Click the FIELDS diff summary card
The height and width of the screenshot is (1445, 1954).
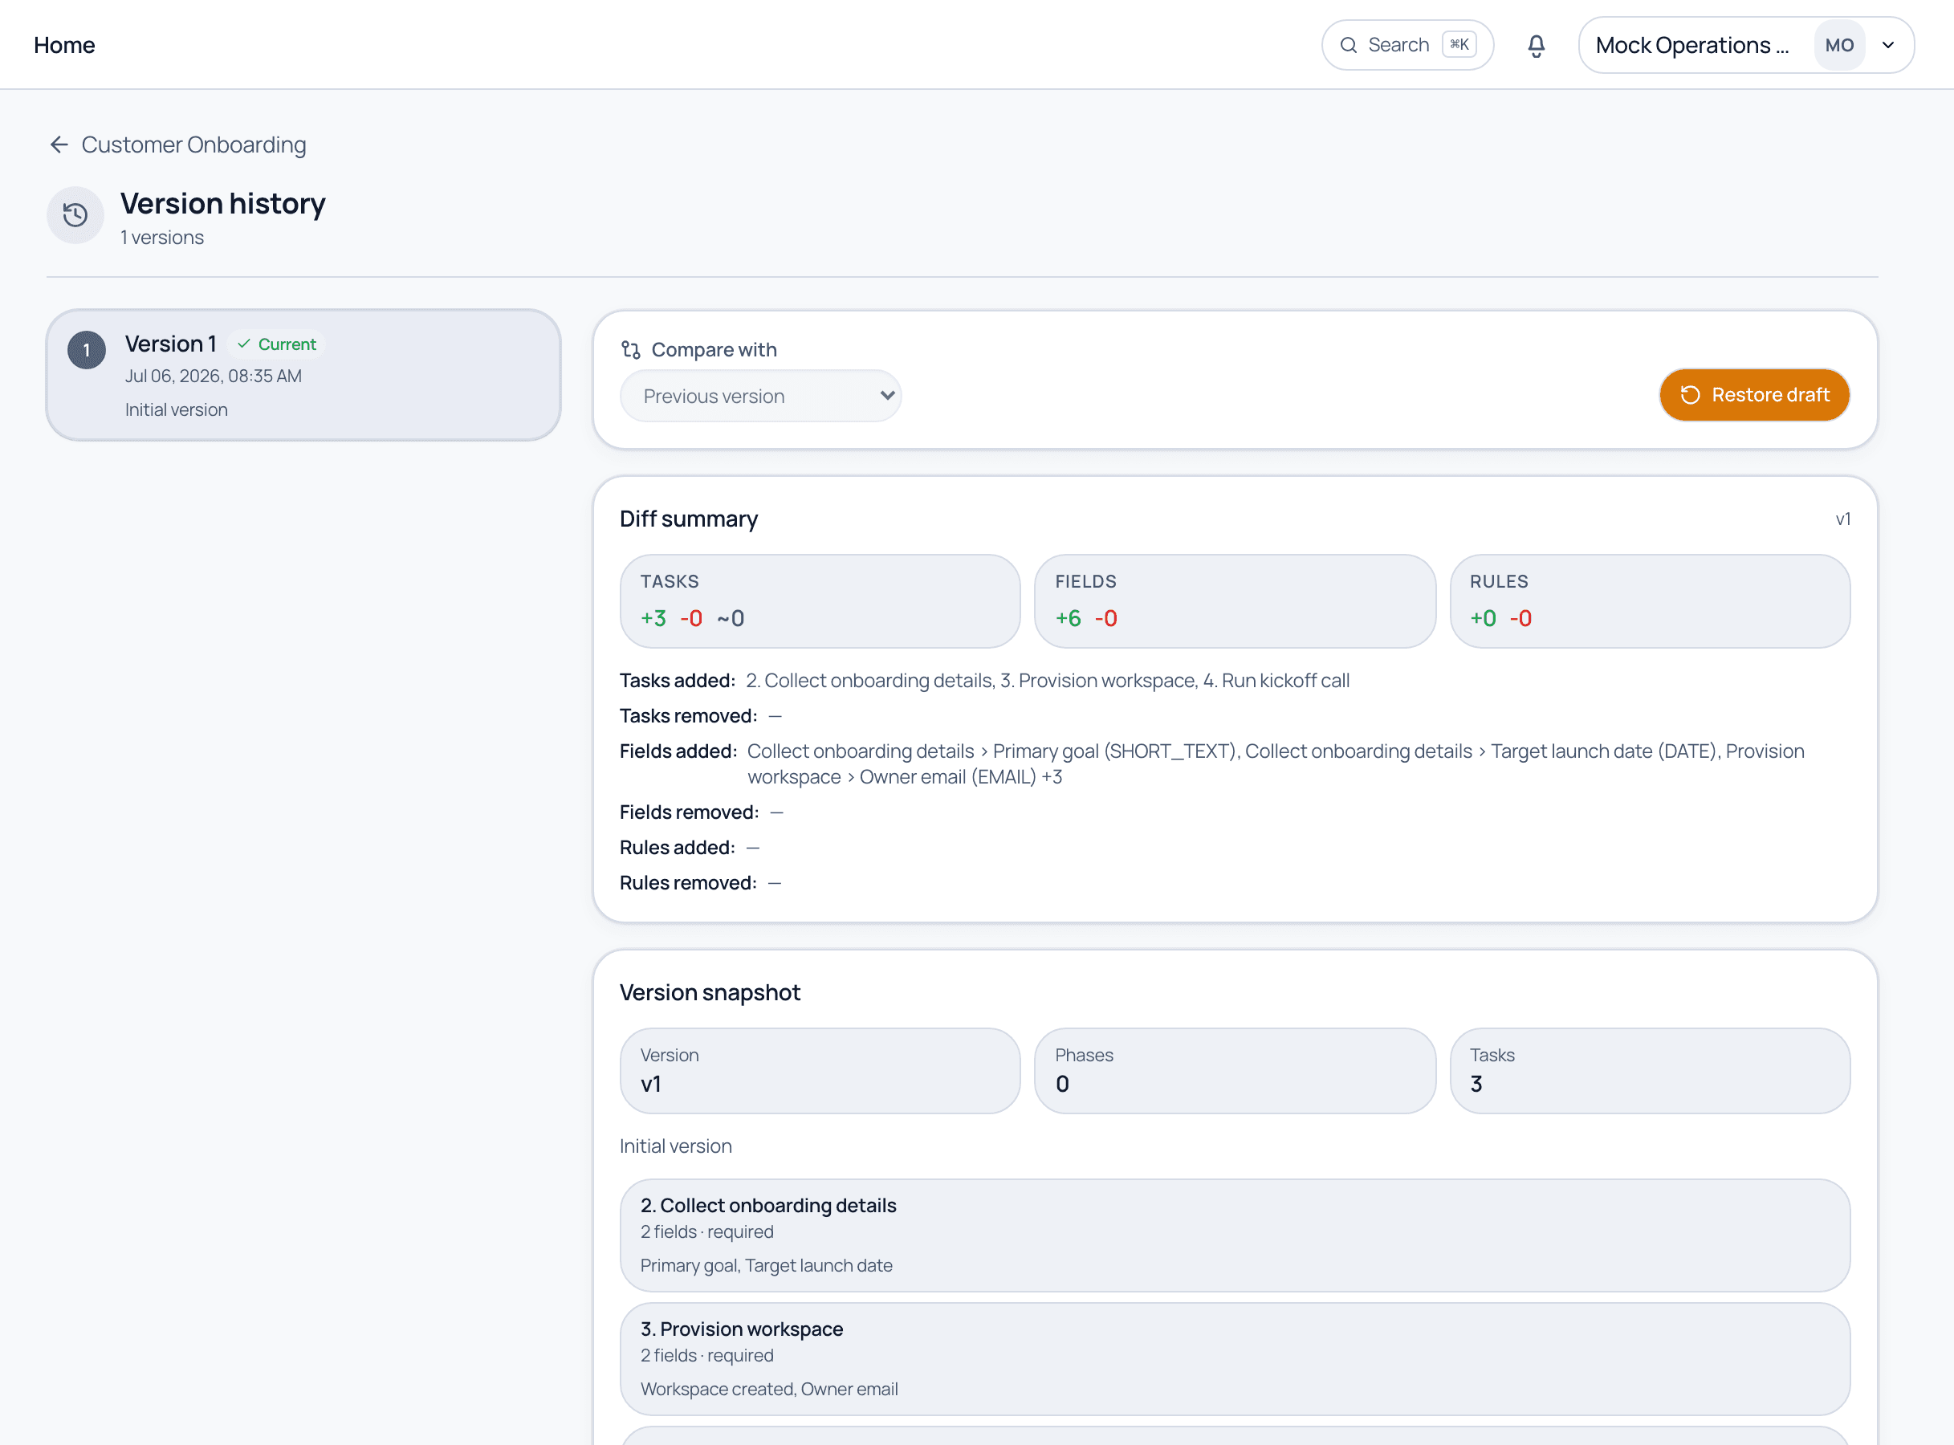coord(1234,601)
